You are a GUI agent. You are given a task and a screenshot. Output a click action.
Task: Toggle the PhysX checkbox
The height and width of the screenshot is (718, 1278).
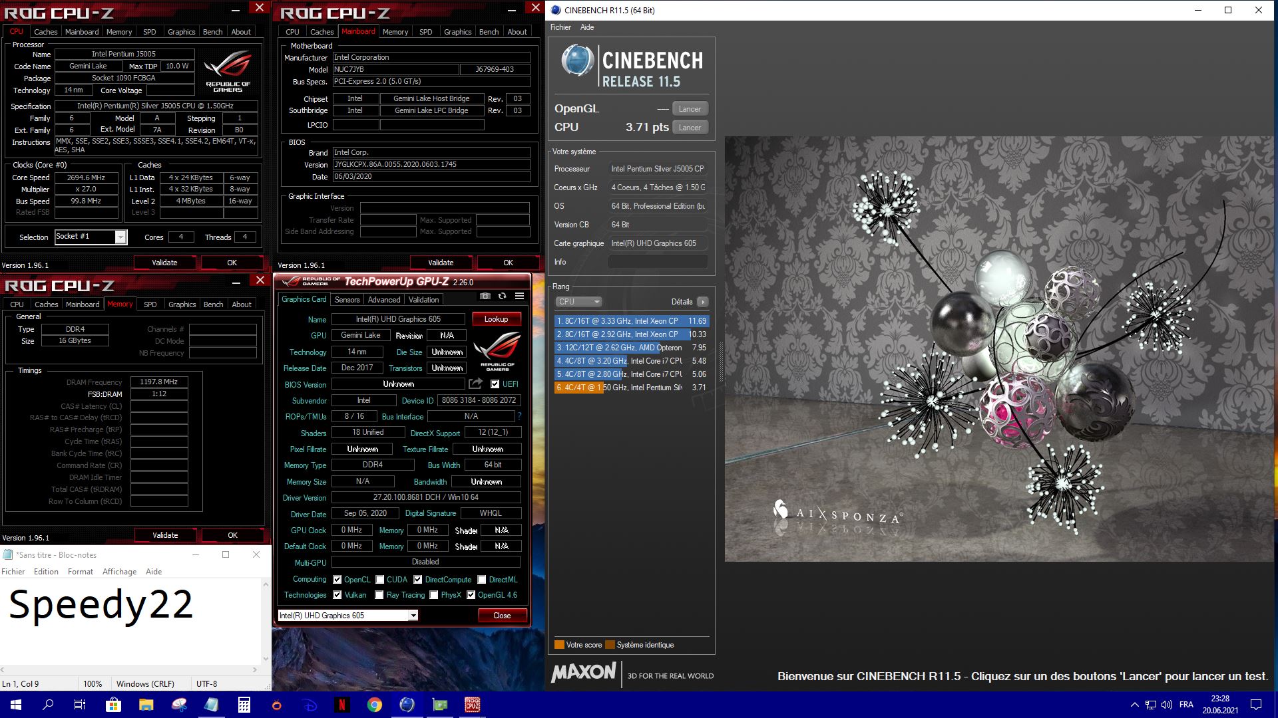tap(434, 595)
